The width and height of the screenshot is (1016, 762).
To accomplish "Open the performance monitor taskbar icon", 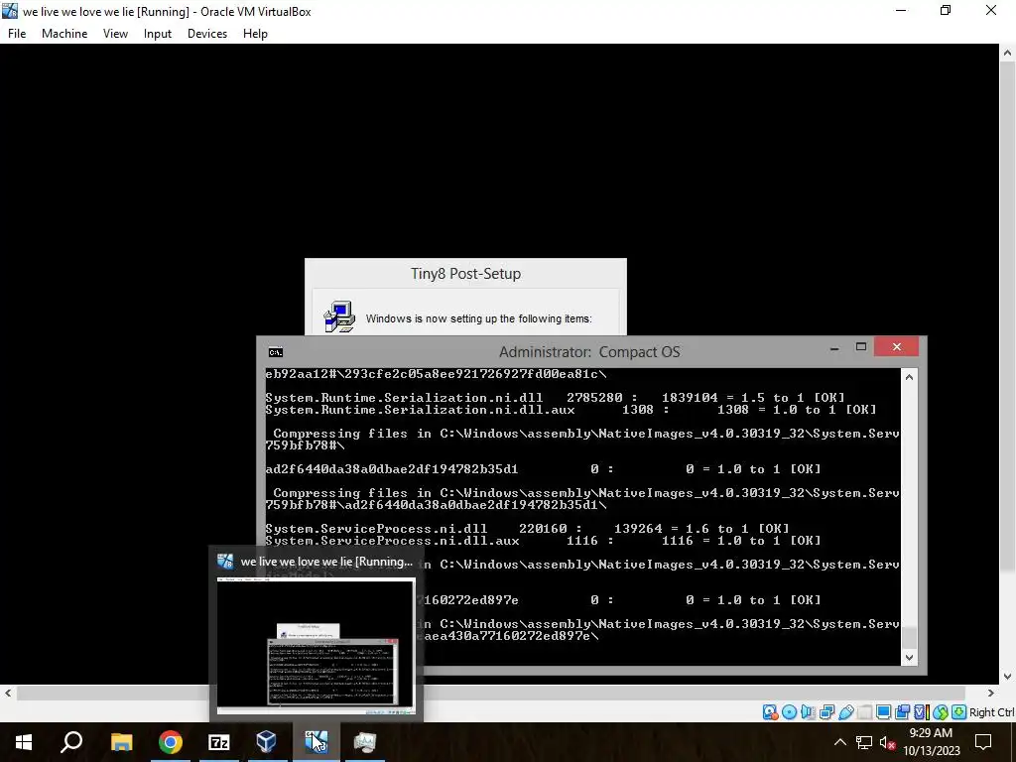I will [x=365, y=742].
